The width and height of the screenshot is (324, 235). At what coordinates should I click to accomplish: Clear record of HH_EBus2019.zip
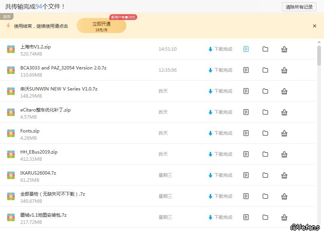pos(284,154)
